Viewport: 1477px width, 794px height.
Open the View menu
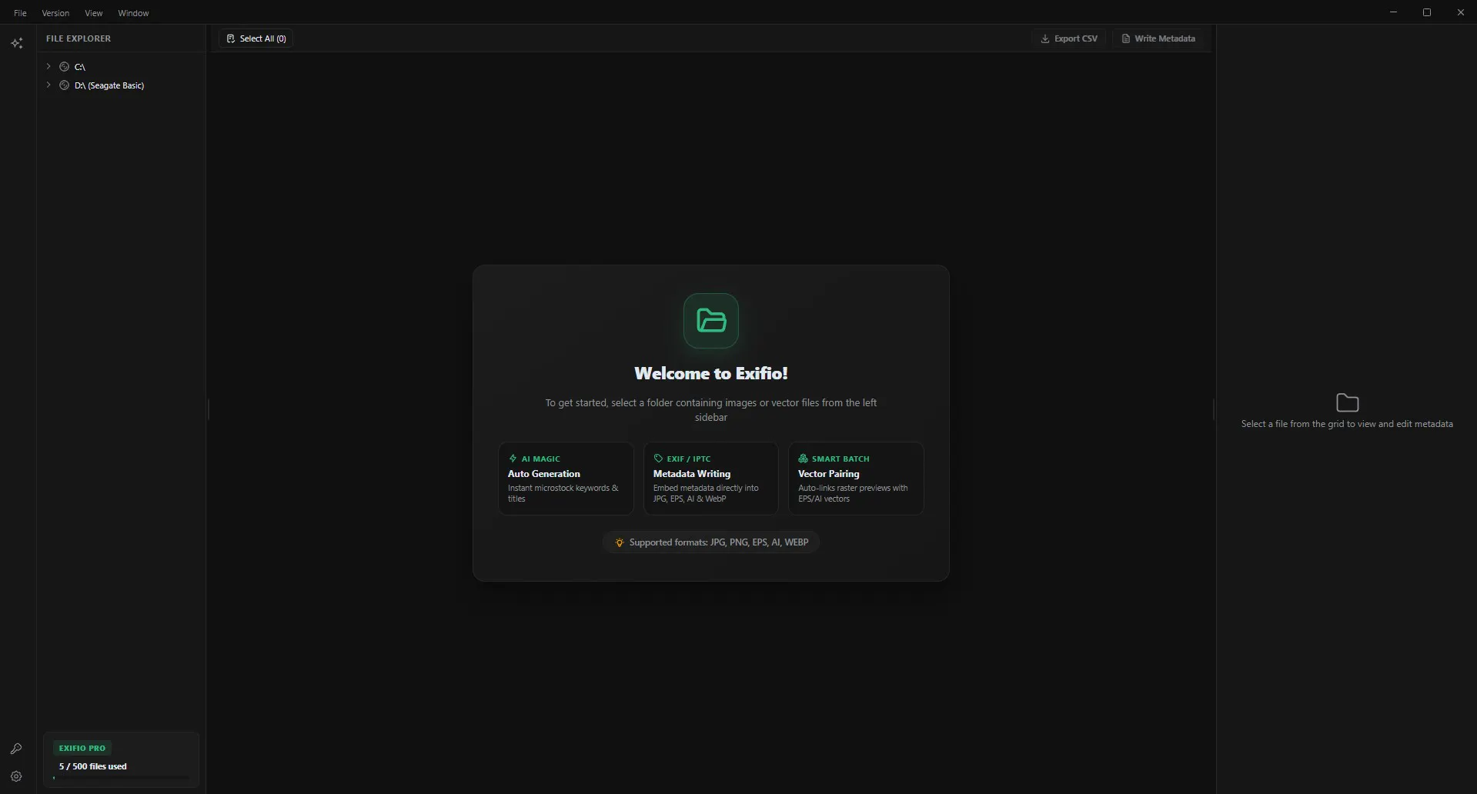[94, 13]
